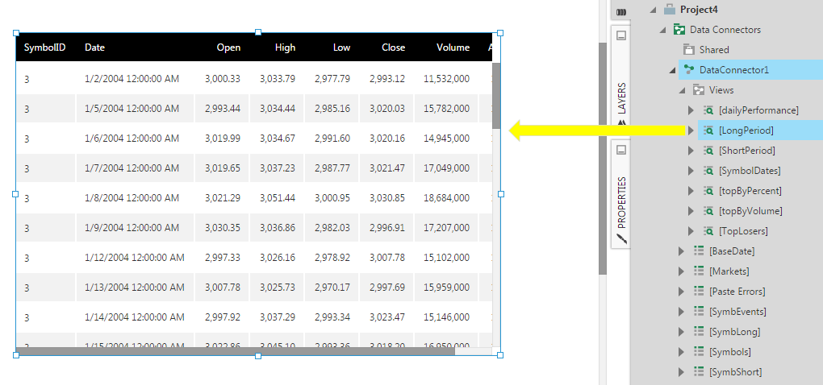This screenshot has height=385, width=823.
Task: Click the Open column header
Action: [228, 48]
